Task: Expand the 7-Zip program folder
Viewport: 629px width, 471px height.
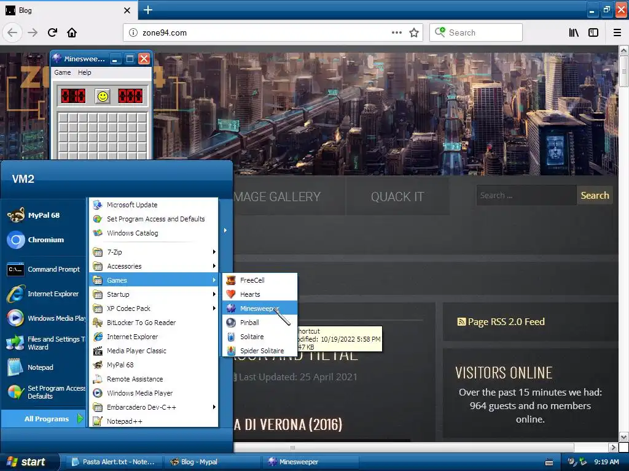Action: 154,252
